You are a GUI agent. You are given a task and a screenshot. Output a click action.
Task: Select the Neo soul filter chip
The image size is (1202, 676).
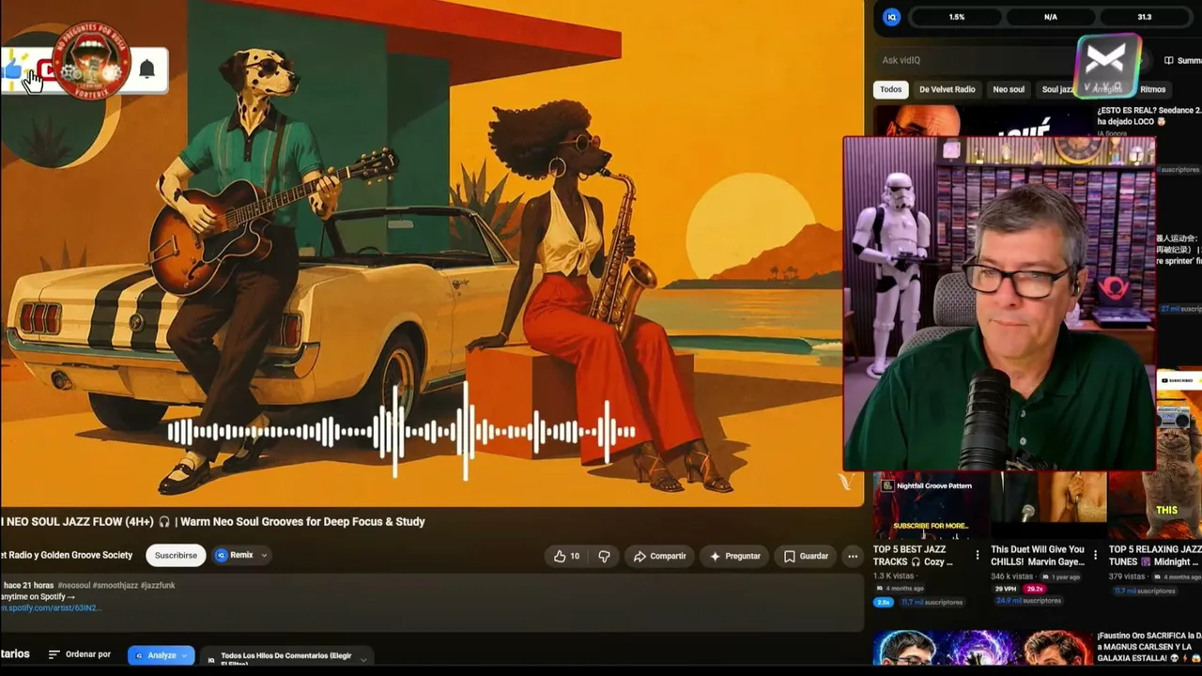(x=1009, y=89)
